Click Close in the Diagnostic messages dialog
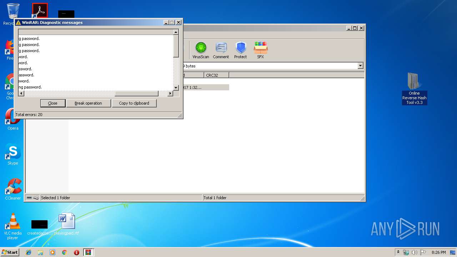This screenshot has width=457, height=257. (52, 103)
